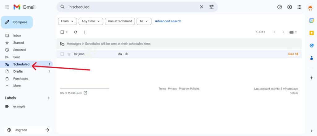Open Google Contacts side panel

311,58
